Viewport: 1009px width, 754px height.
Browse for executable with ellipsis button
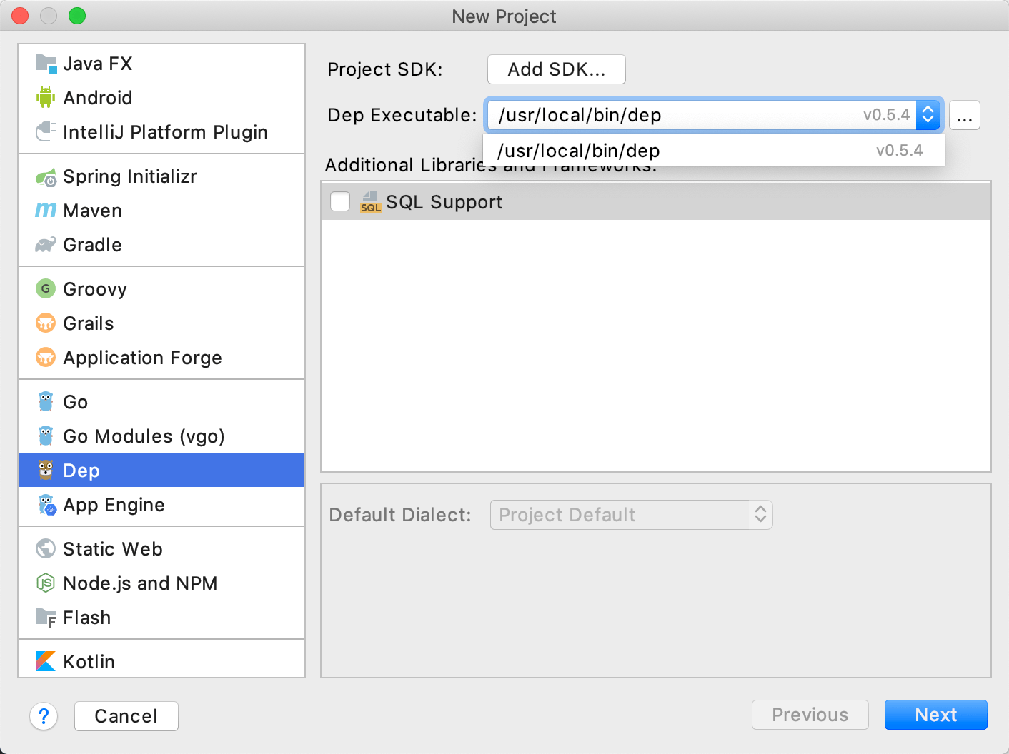coord(965,115)
